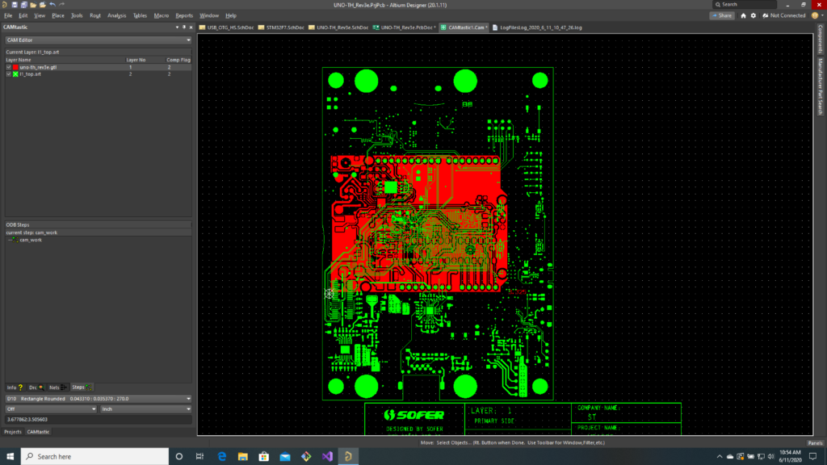Click the Save icon in the title bar

[14, 5]
